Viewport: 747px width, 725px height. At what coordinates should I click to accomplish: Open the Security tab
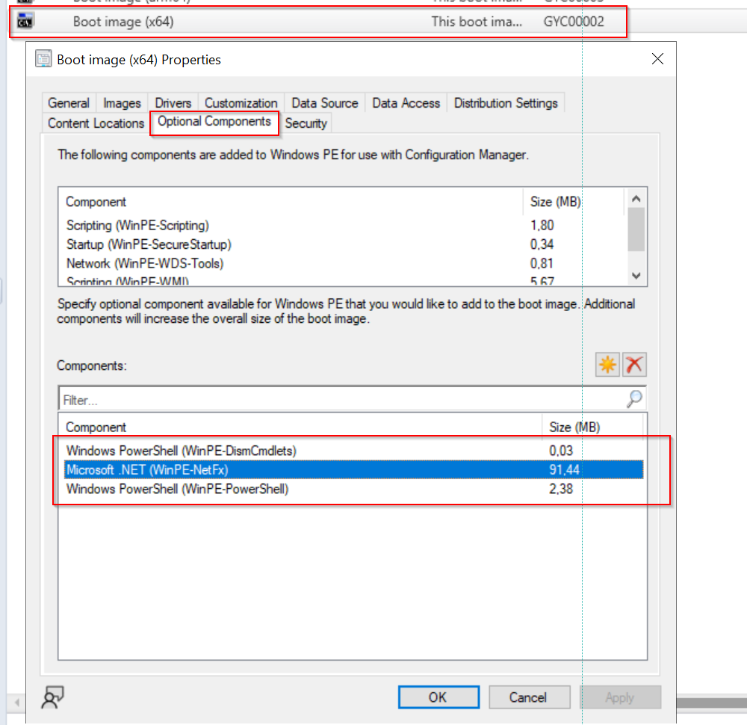(306, 123)
